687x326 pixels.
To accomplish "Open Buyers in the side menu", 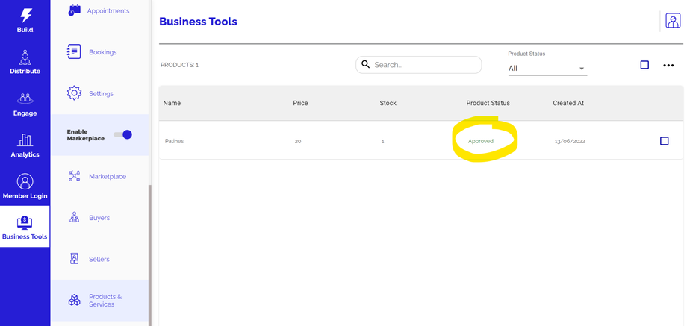I will pos(99,218).
